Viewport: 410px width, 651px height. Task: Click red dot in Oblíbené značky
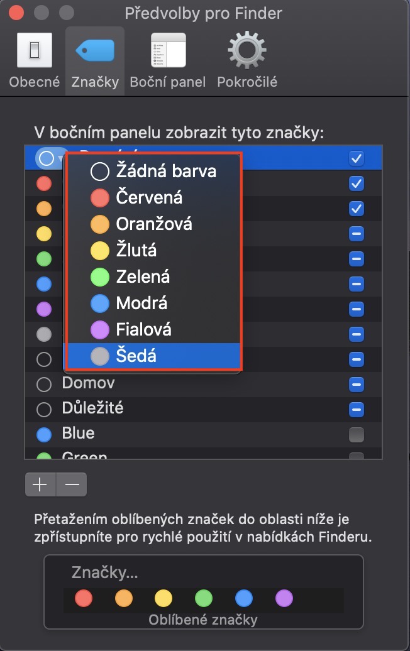click(x=83, y=598)
